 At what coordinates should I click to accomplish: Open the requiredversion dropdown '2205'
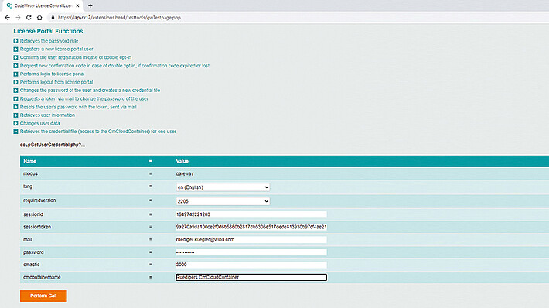tap(223, 201)
